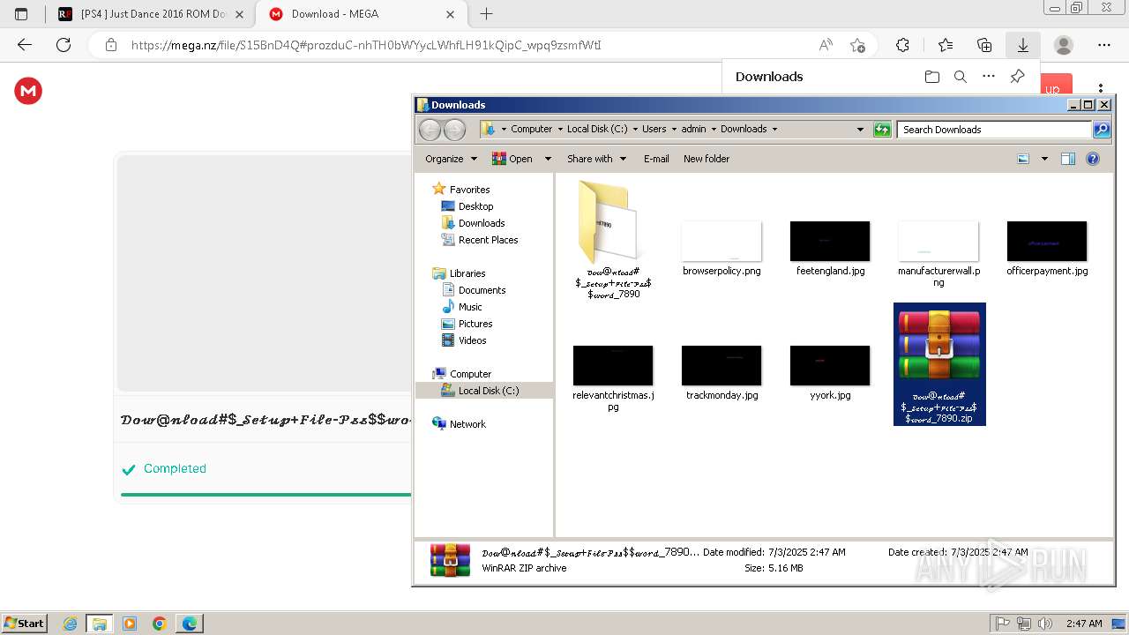This screenshot has height=635, width=1129.
Task: Open the Favorites list icon
Action: point(946,45)
